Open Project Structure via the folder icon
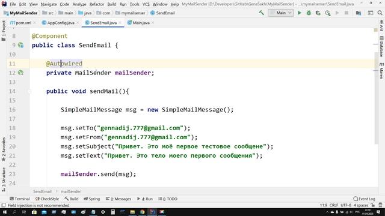Viewport: 385px width, 216px height. coord(359,13)
